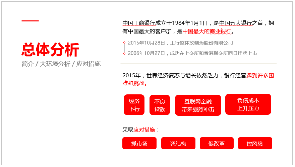295x167 pixels.
Task: Click the 促改革 button
Action: 217,143
